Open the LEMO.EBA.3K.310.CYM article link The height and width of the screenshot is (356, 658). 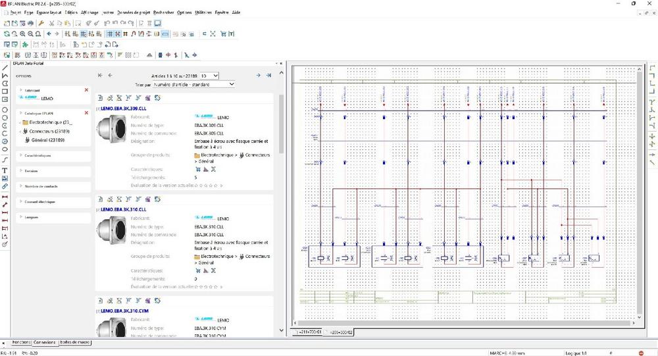coord(124,311)
